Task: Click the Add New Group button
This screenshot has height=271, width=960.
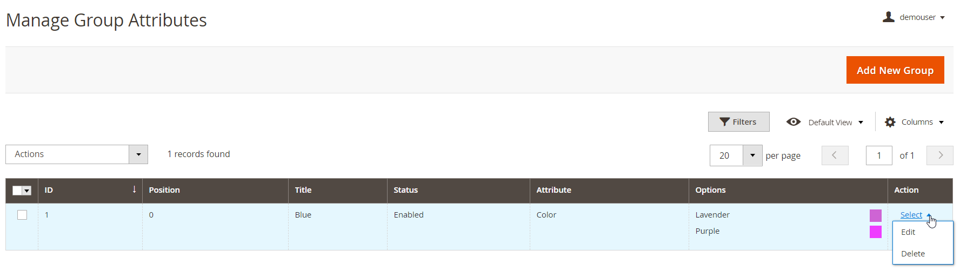Action: point(895,70)
